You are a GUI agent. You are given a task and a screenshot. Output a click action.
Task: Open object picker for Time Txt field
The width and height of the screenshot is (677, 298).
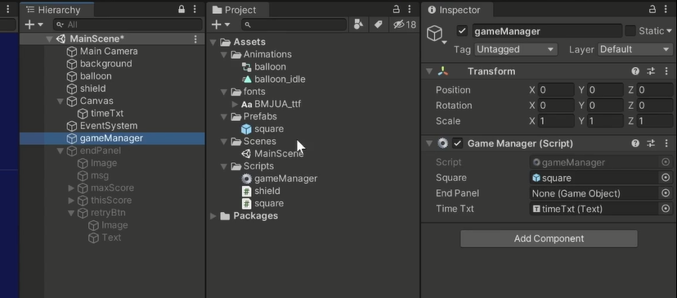point(666,209)
